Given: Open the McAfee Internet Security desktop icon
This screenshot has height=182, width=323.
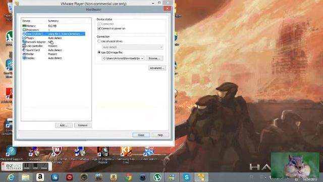Looking at the screenshot, I should (57, 155).
